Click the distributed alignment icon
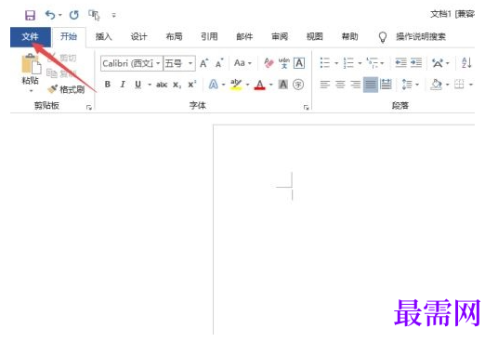The width and height of the screenshot is (498, 342). [x=386, y=85]
